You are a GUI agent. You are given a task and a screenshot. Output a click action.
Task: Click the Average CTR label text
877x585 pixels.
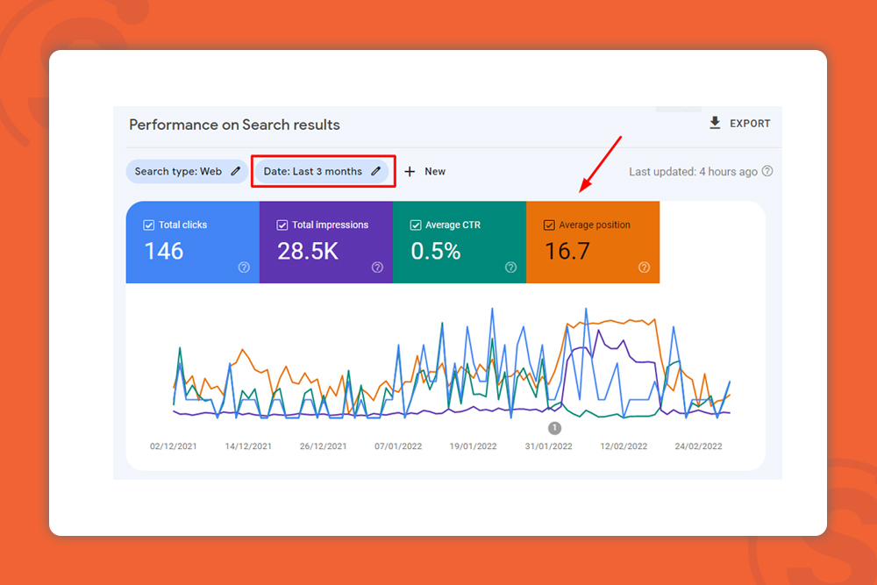[453, 225]
